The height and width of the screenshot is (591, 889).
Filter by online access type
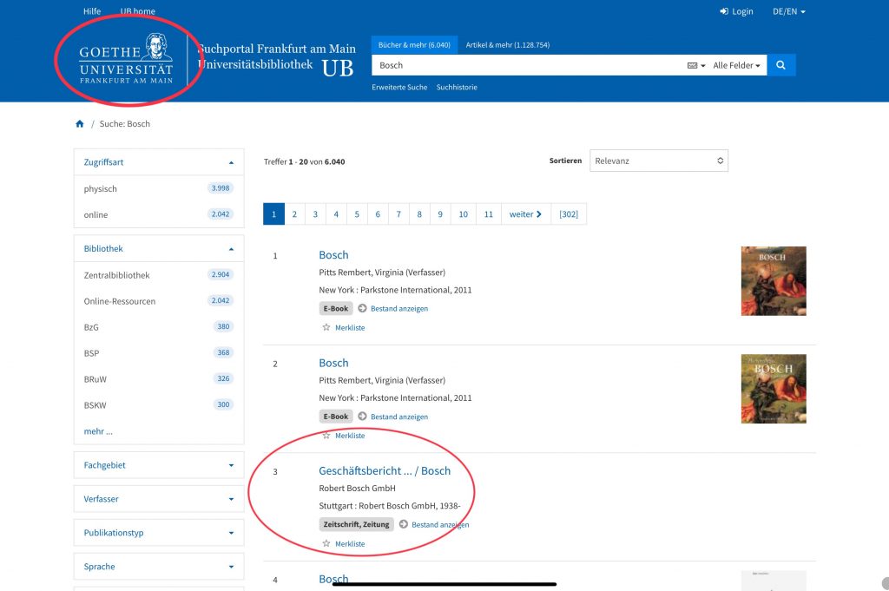click(95, 214)
